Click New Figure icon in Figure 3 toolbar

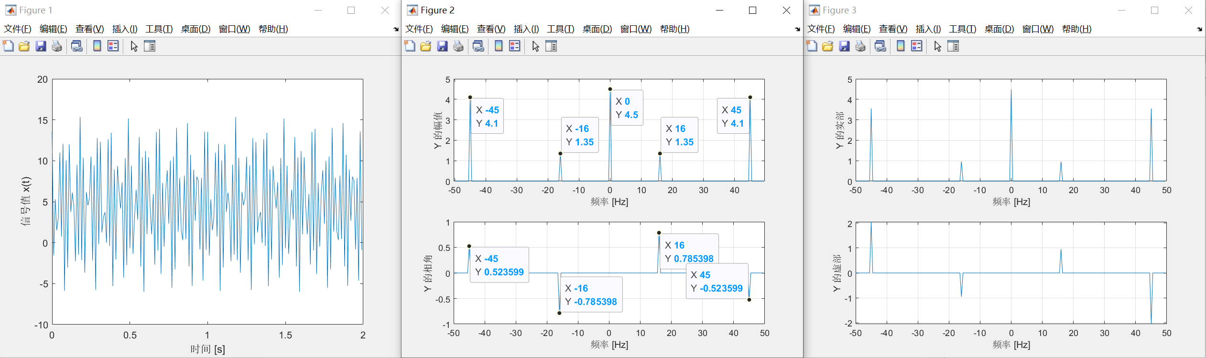(812, 46)
